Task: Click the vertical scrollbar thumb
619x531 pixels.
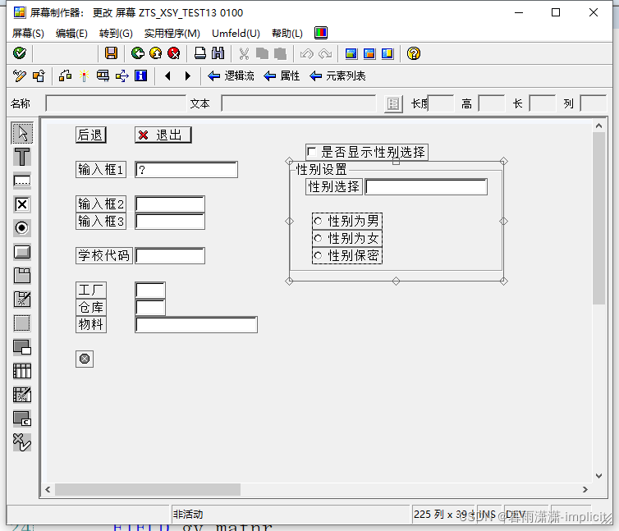Action: (x=598, y=218)
